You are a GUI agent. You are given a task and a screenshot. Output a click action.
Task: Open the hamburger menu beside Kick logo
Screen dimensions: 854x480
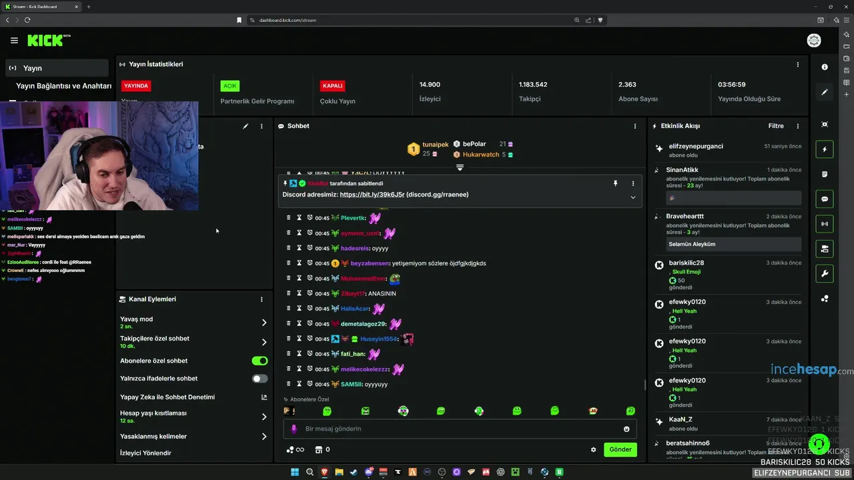(14, 41)
